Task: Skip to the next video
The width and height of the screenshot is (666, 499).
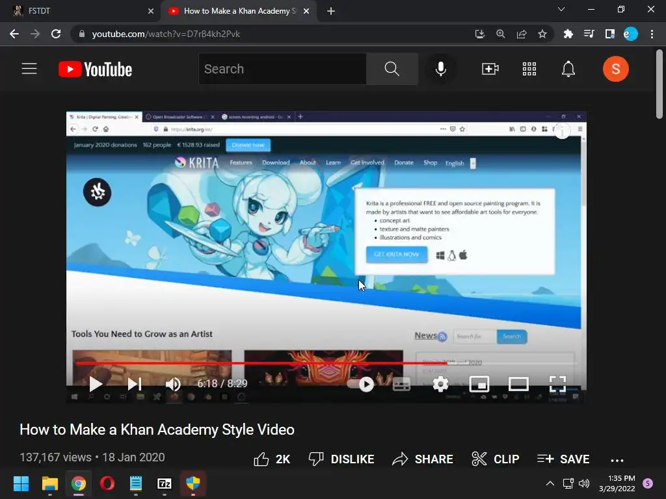Action: pyautogui.click(x=135, y=384)
